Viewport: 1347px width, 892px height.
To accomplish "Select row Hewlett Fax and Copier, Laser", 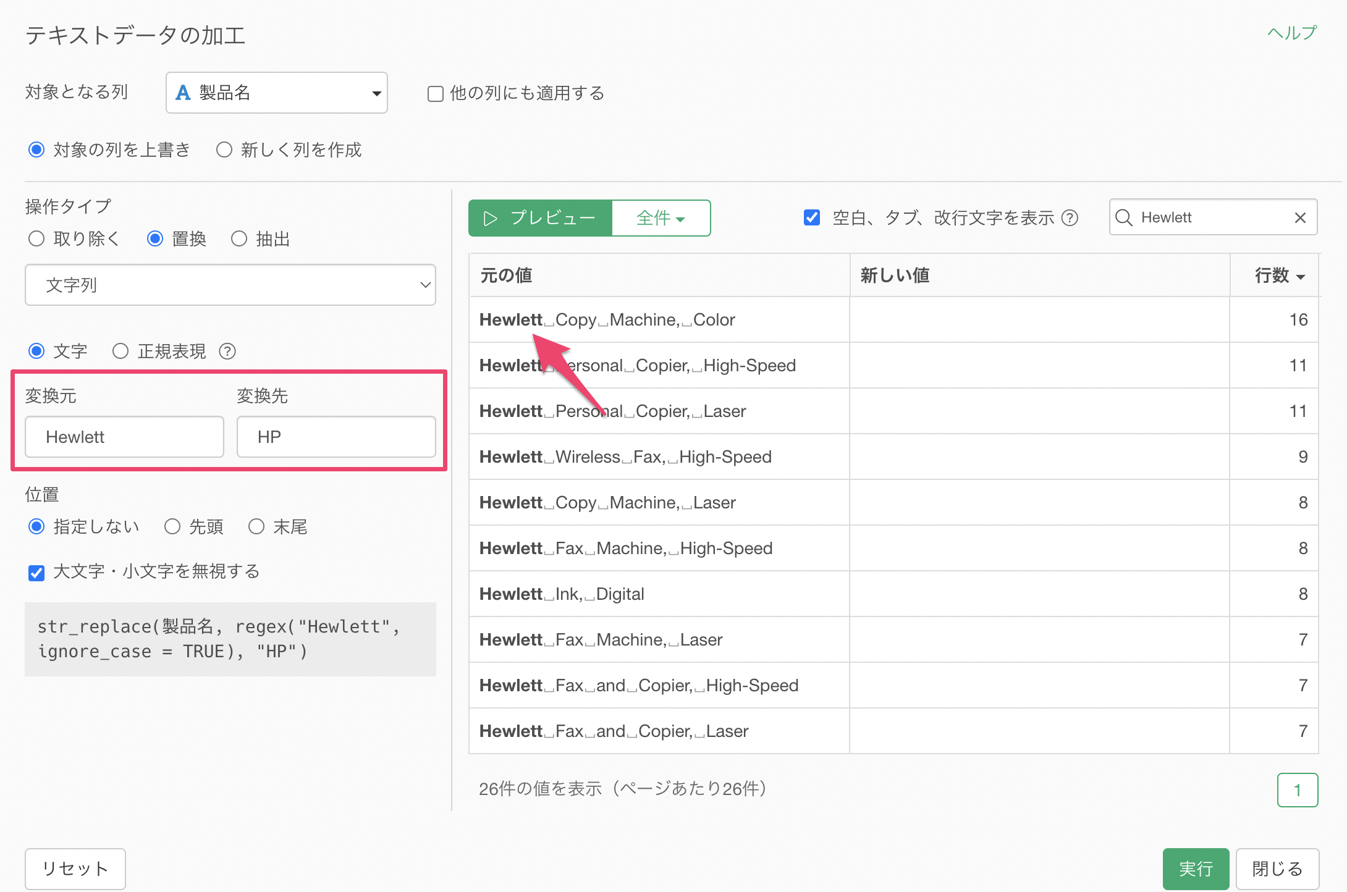I will coord(893,731).
